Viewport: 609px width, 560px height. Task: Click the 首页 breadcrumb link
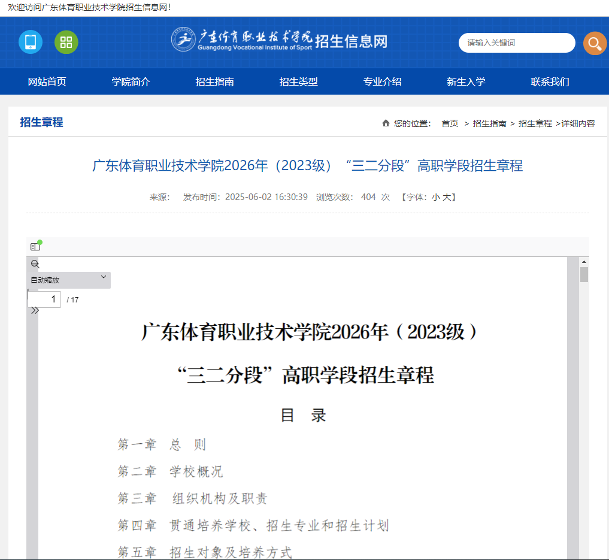(x=449, y=123)
